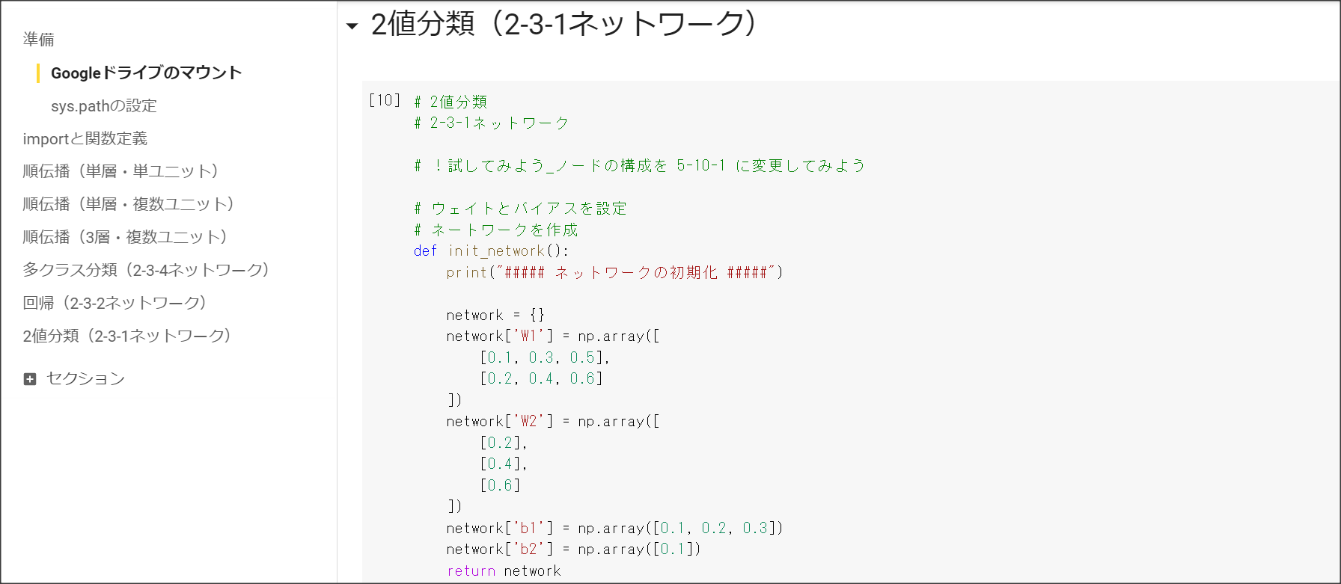
Task: Click the section title 2値分類（2-3-1ネットワーク）
Action: pos(565,24)
